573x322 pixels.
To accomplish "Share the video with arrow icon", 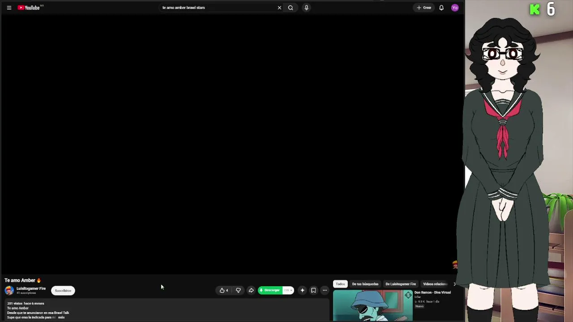I will coord(251,291).
